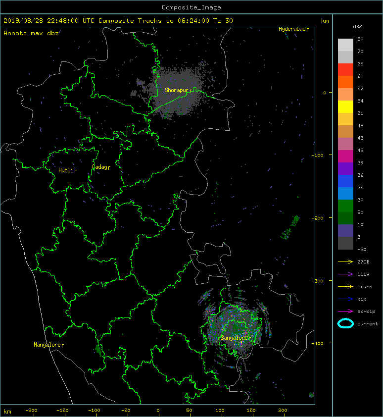Click the eb+bip legend label

(x=366, y=312)
